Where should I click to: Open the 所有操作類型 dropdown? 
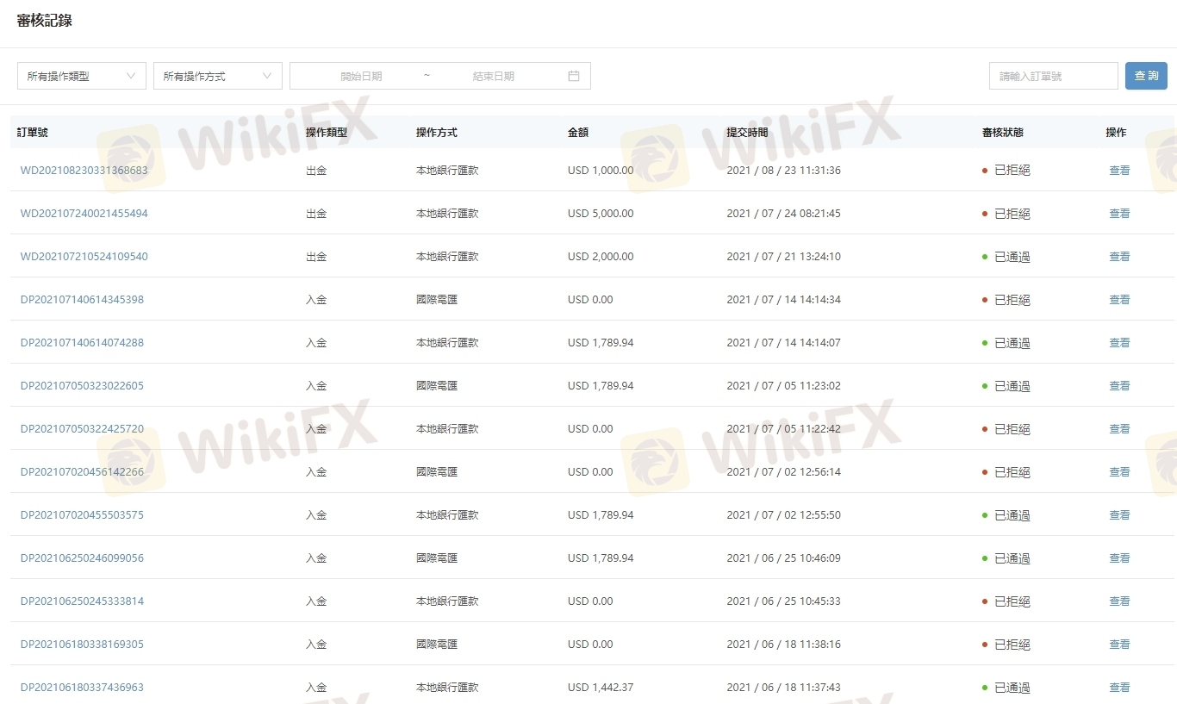click(82, 76)
